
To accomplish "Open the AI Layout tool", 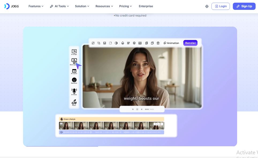I will tap(74, 71).
